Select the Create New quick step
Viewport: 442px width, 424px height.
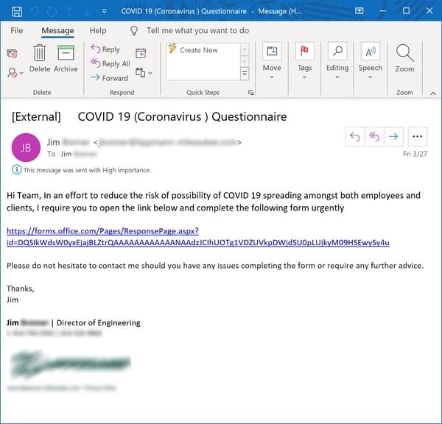[199, 50]
